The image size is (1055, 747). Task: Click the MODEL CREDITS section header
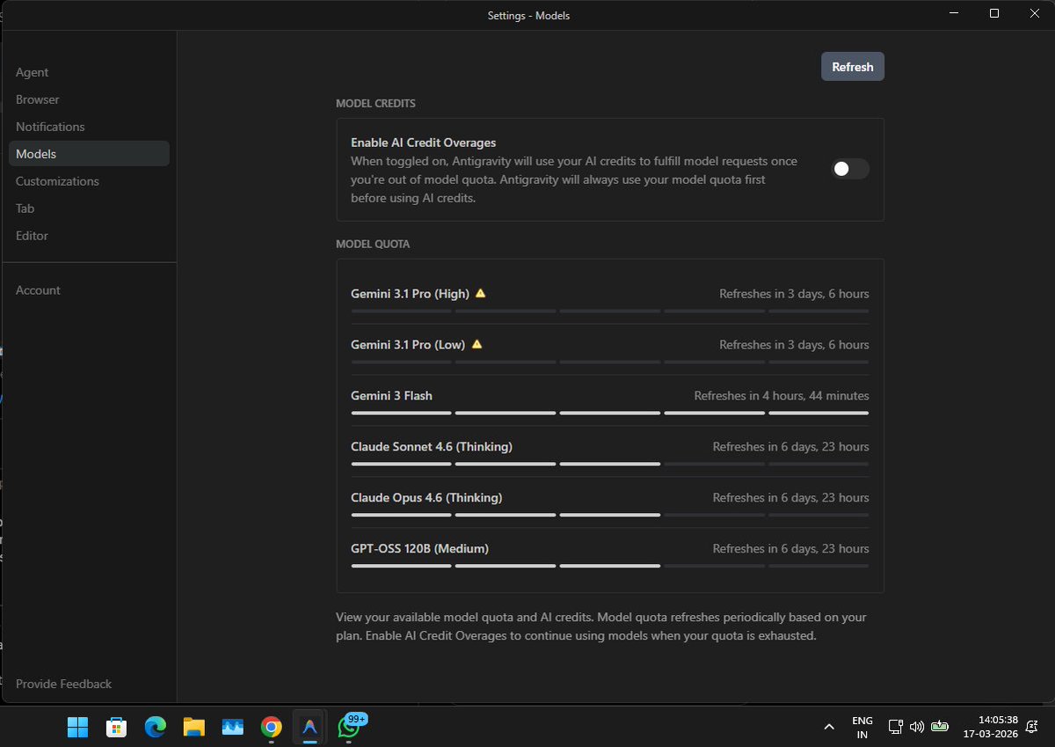pyautogui.click(x=375, y=104)
